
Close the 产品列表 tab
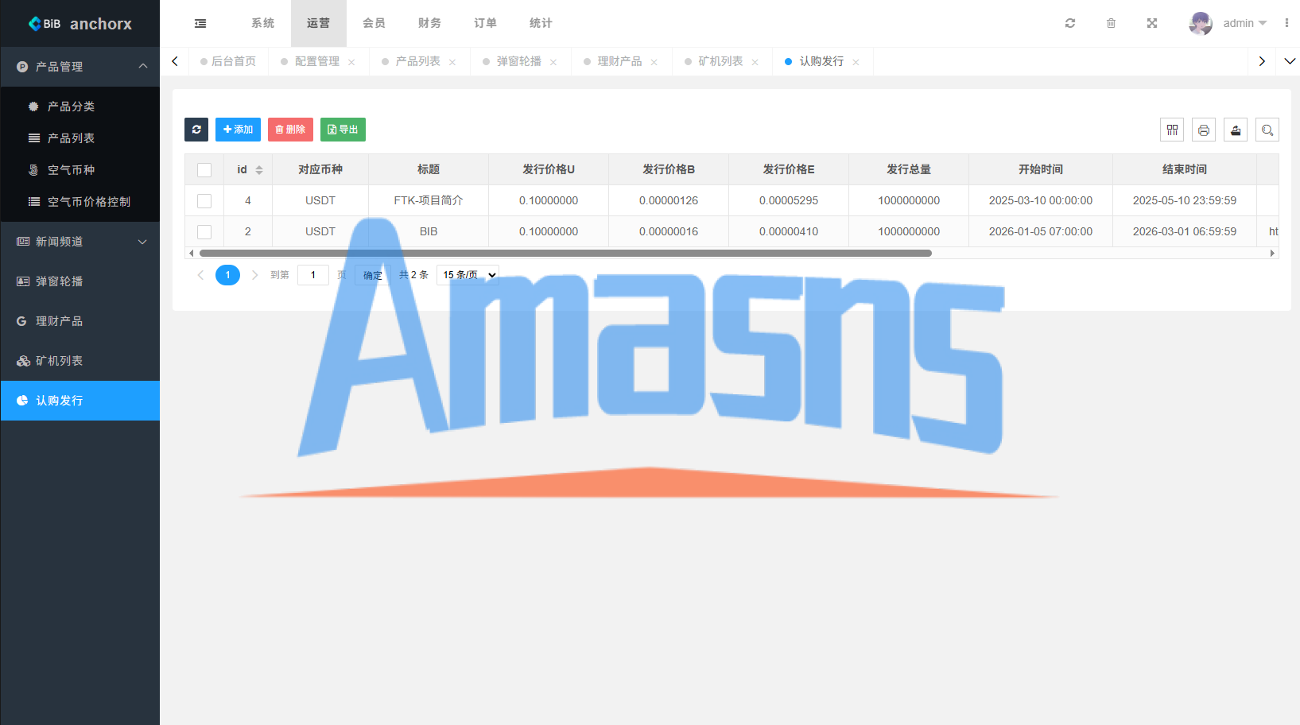(452, 62)
